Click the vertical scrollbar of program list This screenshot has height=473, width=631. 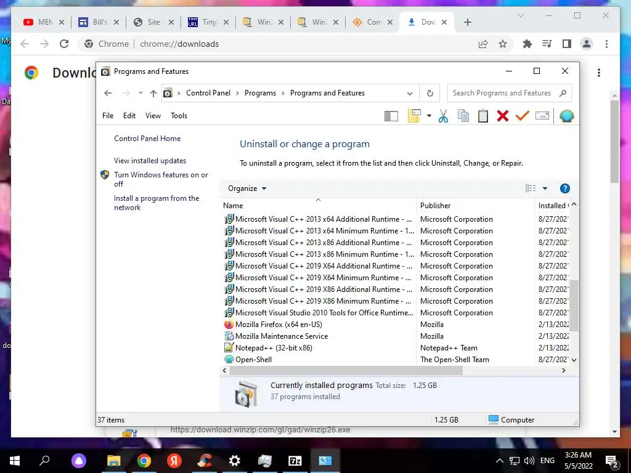[574, 305]
